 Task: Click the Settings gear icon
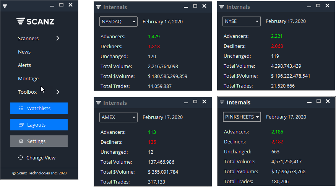(21, 141)
